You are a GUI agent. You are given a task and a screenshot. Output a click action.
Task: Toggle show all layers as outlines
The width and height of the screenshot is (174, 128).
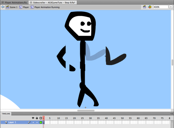point(41,118)
